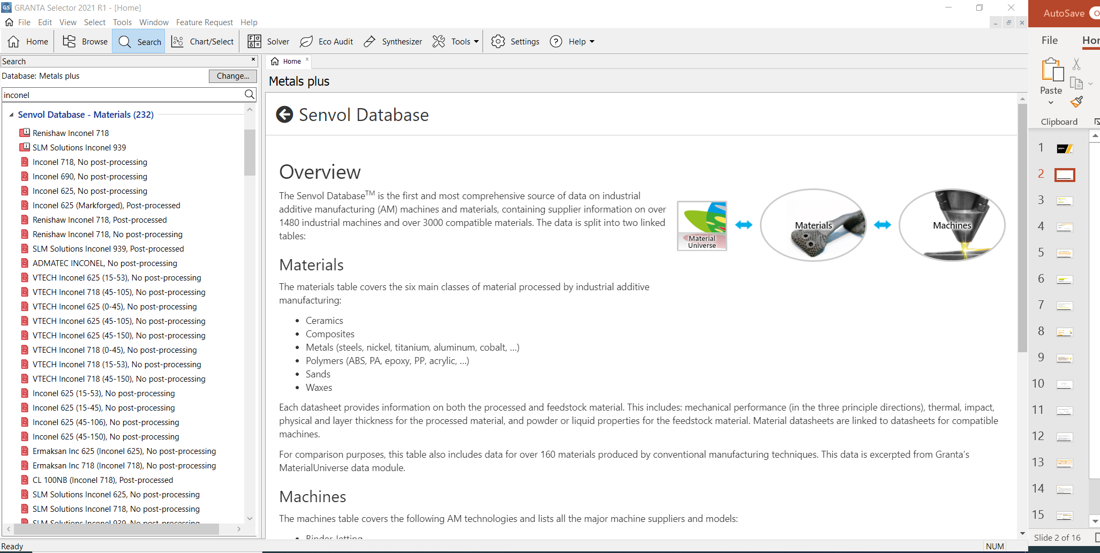Click Format Painter brush in PowerPoint

(1076, 102)
